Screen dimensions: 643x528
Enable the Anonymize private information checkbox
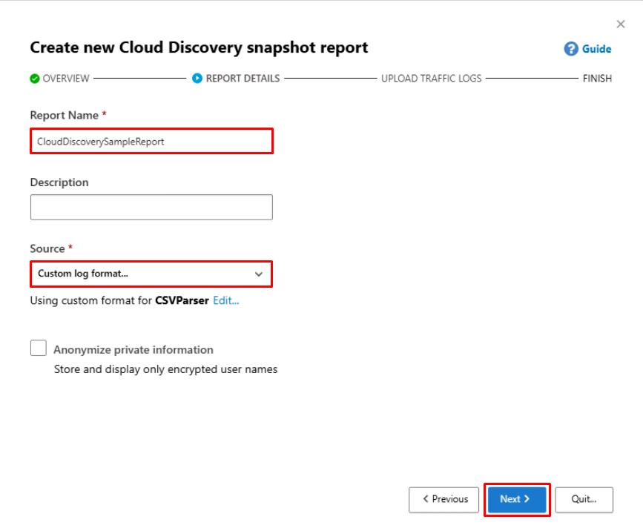(x=39, y=349)
